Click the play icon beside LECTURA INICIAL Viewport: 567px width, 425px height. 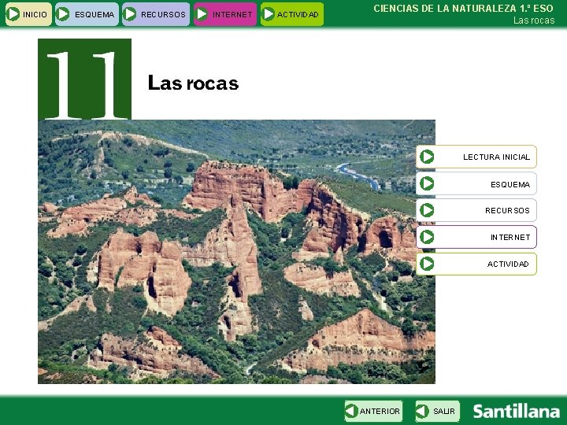coord(427,157)
